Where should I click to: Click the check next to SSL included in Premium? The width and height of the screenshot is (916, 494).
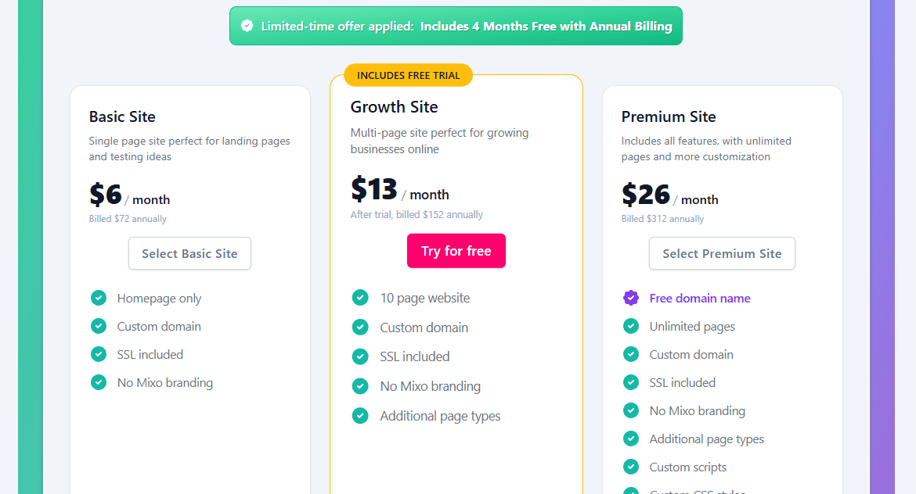pos(630,382)
